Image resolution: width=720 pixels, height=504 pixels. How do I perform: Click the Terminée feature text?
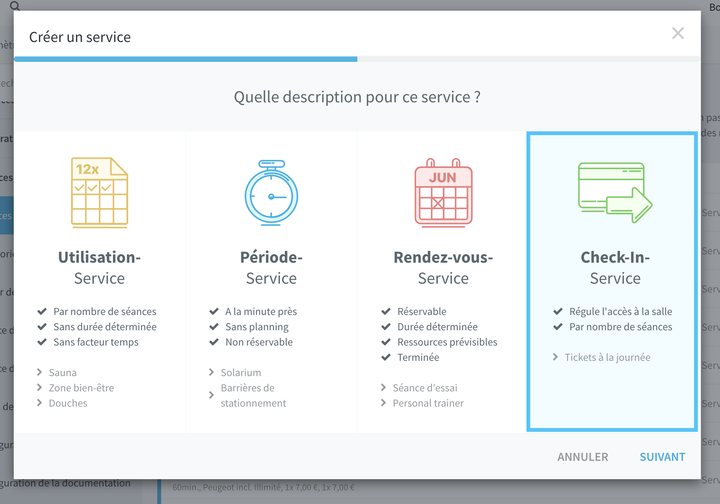tap(418, 357)
